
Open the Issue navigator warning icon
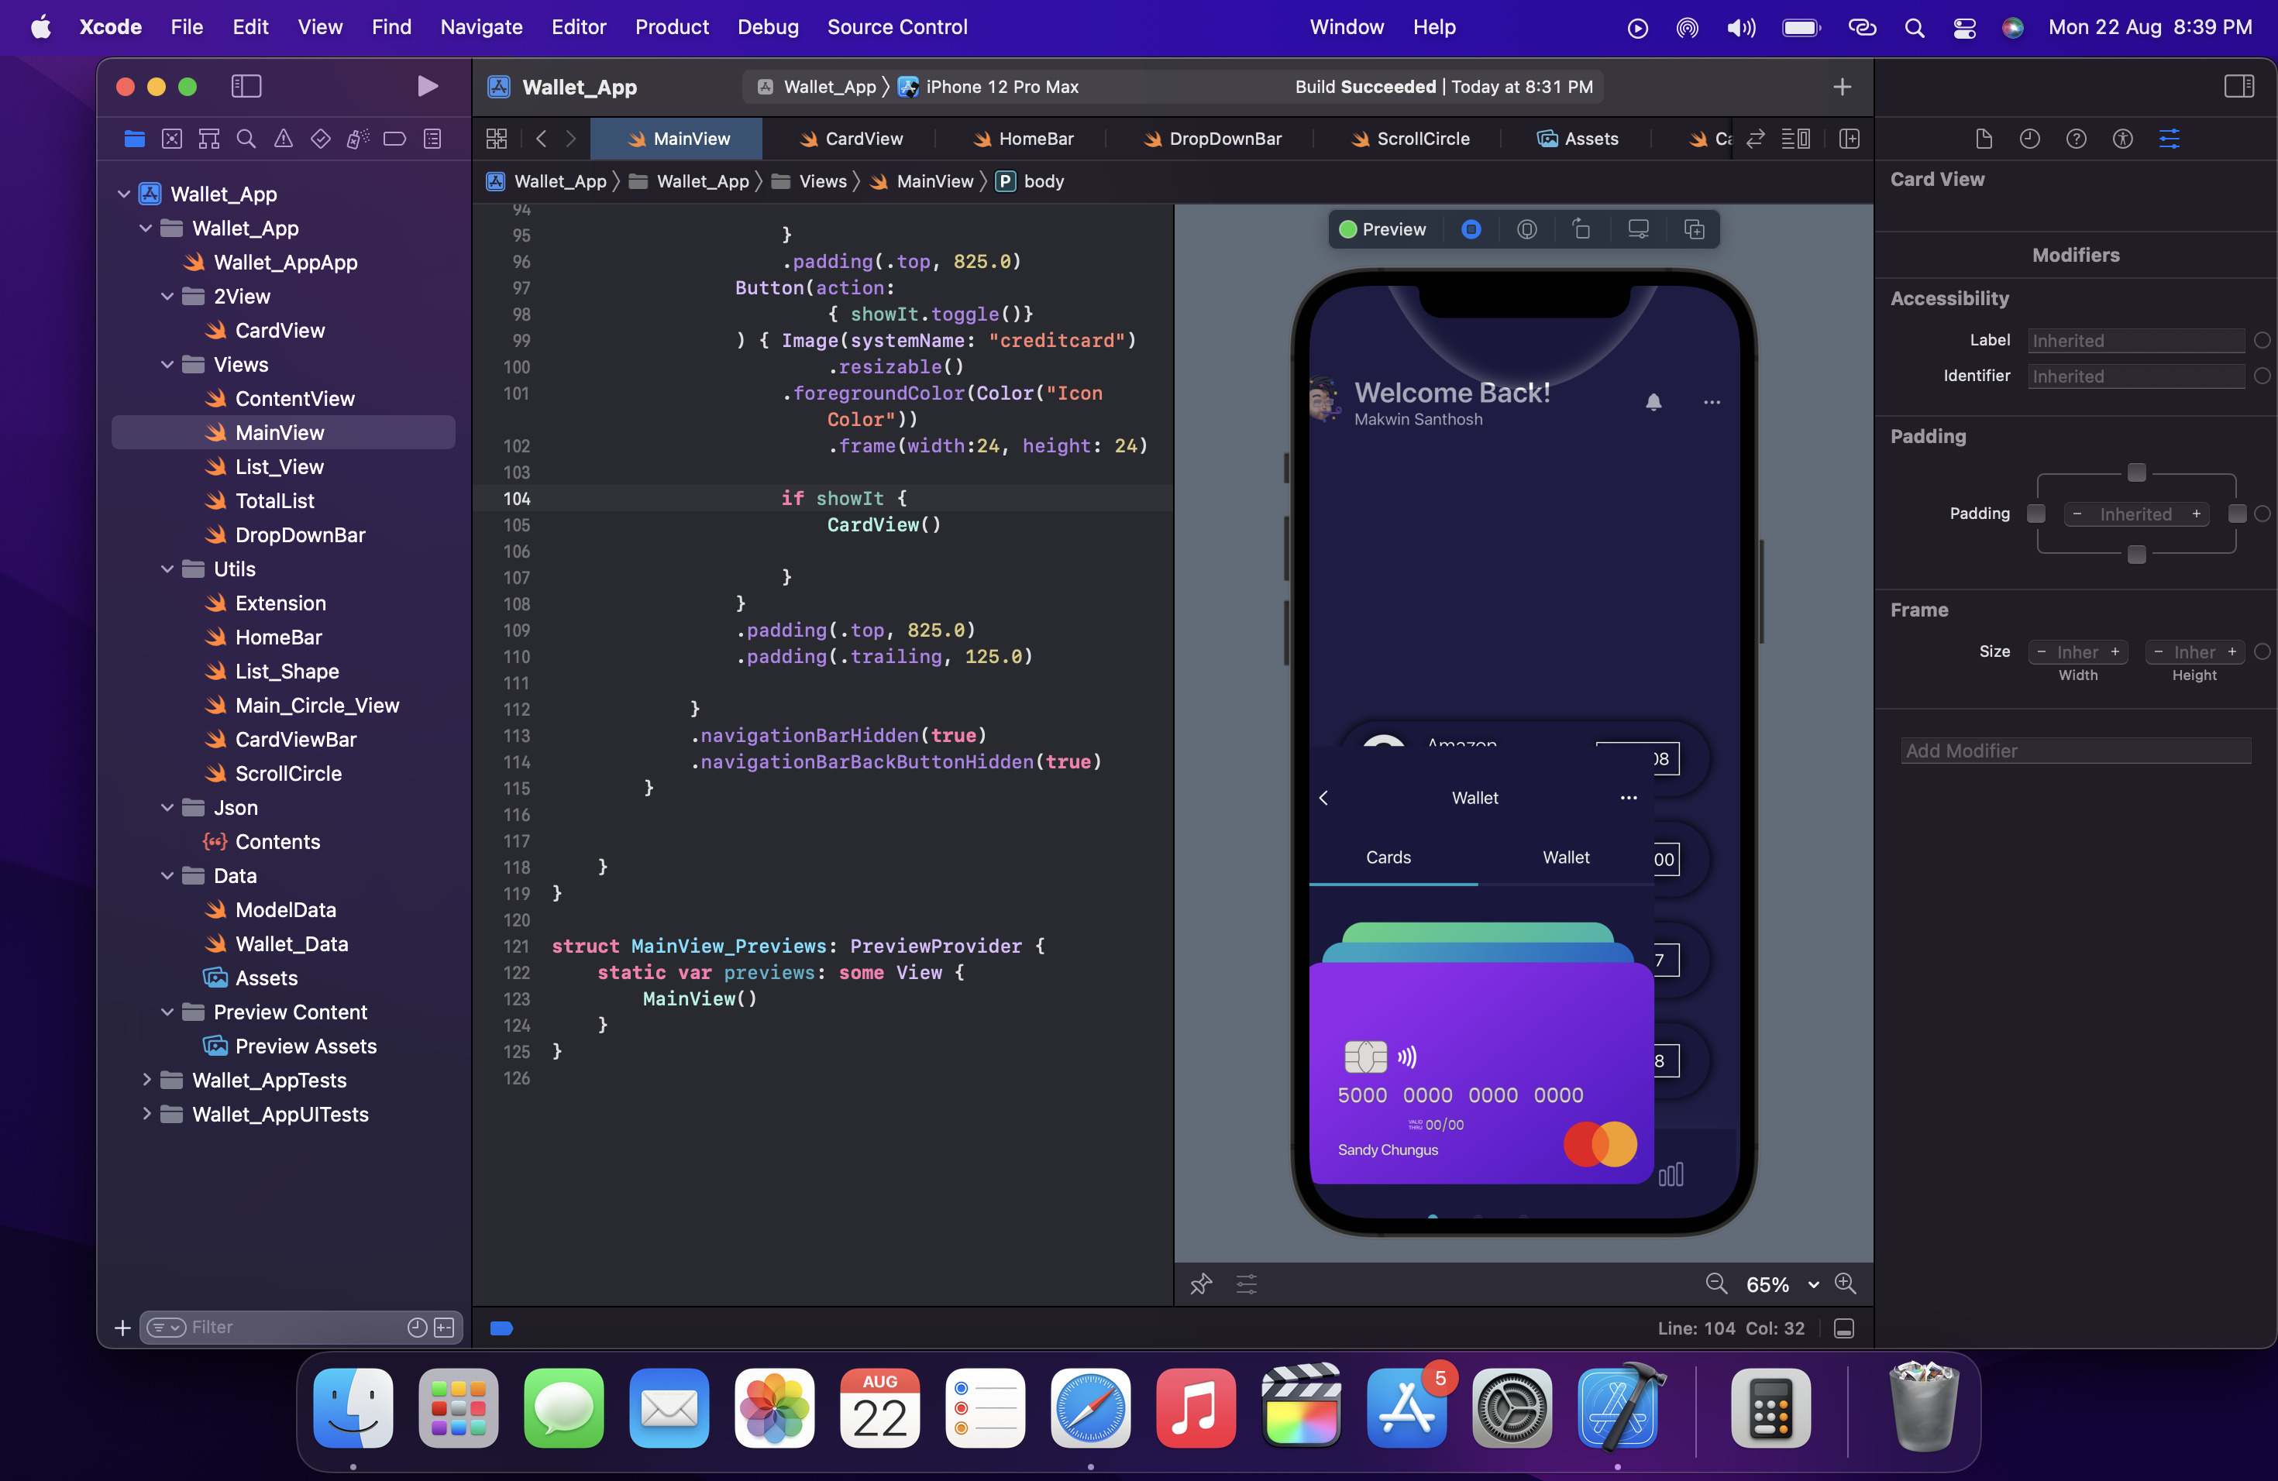click(284, 139)
